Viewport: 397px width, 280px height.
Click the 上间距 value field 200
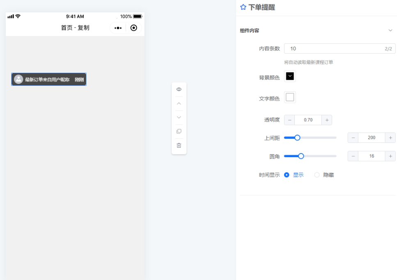372,138
